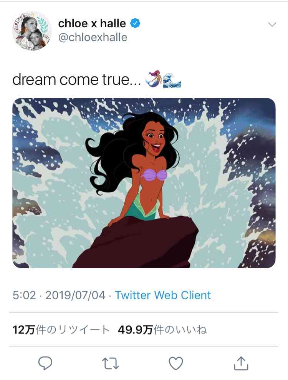Open the chloe x halle display name

click(92, 23)
